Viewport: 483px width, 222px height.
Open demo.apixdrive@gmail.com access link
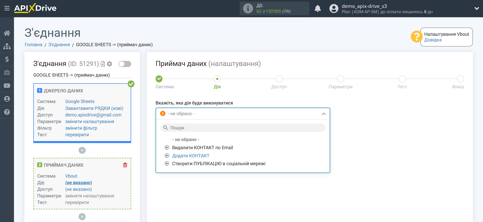click(93, 115)
